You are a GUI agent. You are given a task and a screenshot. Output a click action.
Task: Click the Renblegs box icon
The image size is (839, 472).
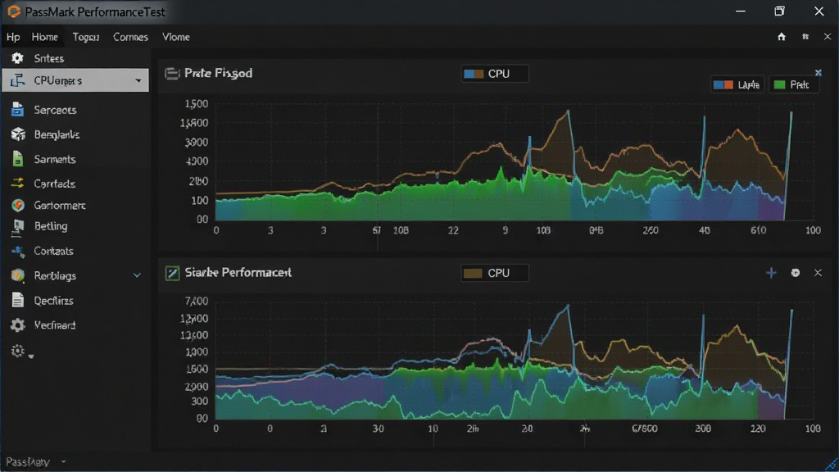[18, 275]
